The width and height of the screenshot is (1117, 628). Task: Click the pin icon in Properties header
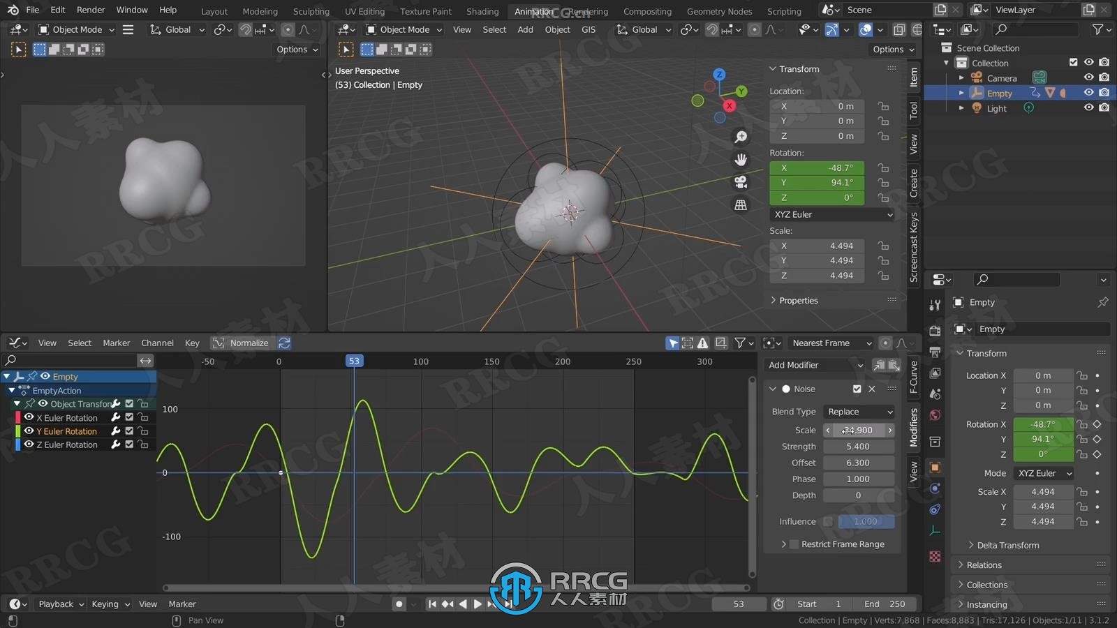click(x=1103, y=302)
